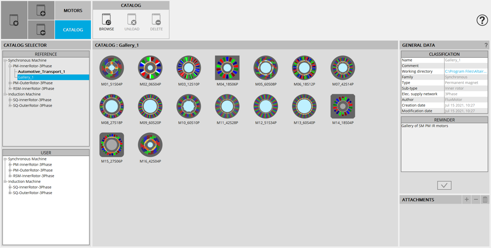Select the blue CATALOG tab
Viewport: 491px width, 248px height.
[73, 30]
